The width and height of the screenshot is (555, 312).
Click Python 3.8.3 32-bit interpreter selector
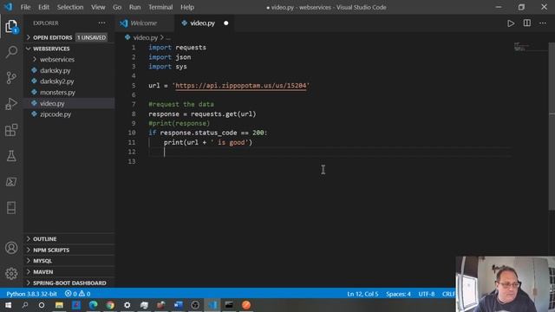(31, 294)
